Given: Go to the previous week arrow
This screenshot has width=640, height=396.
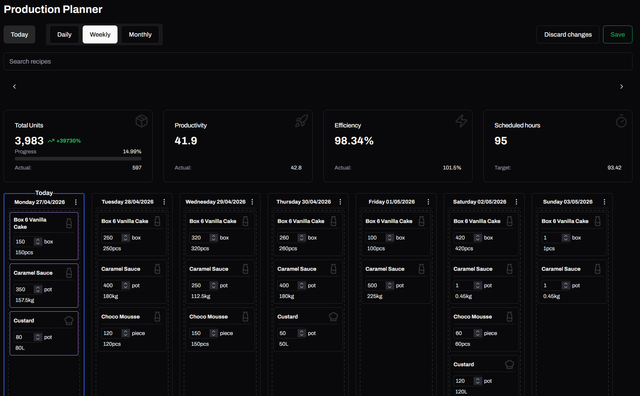Looking at the screenshot, I should (x=14, y=87).
